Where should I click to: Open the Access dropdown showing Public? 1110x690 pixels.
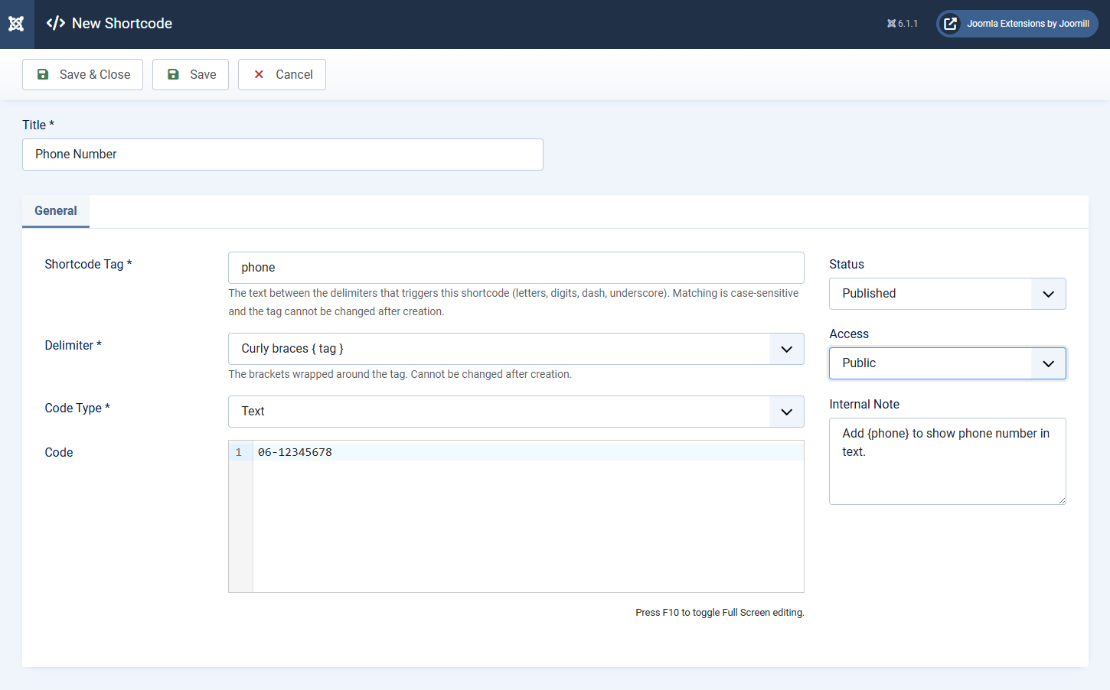(948, 363)
